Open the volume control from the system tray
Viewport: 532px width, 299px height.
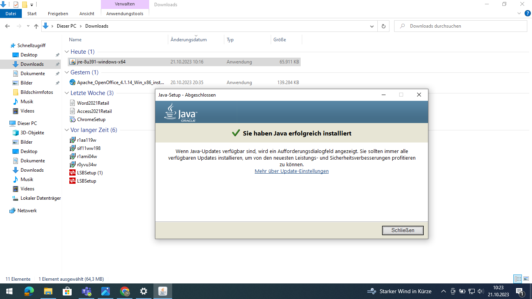click(x=480, y=291)
